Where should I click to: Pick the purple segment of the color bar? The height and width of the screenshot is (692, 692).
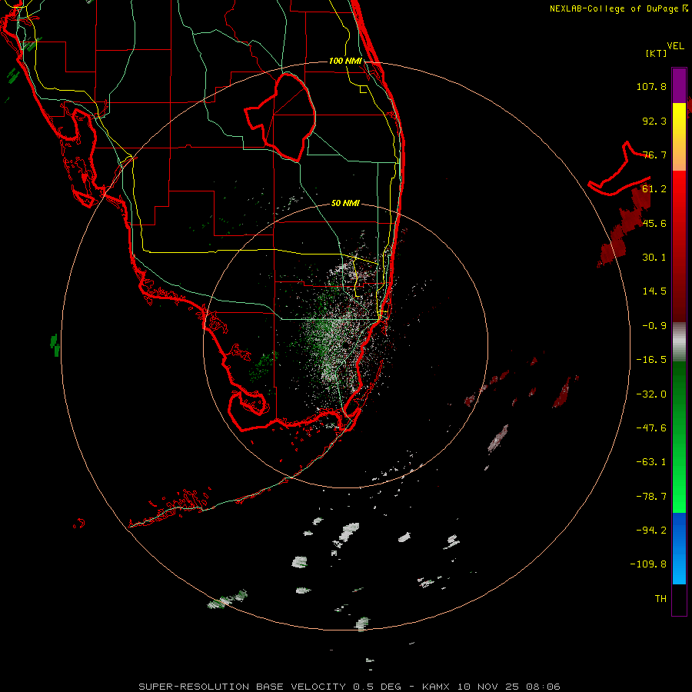point(679,85)
